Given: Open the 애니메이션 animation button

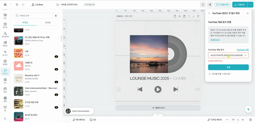Looking at the screenshot, I should click(79, 120).
